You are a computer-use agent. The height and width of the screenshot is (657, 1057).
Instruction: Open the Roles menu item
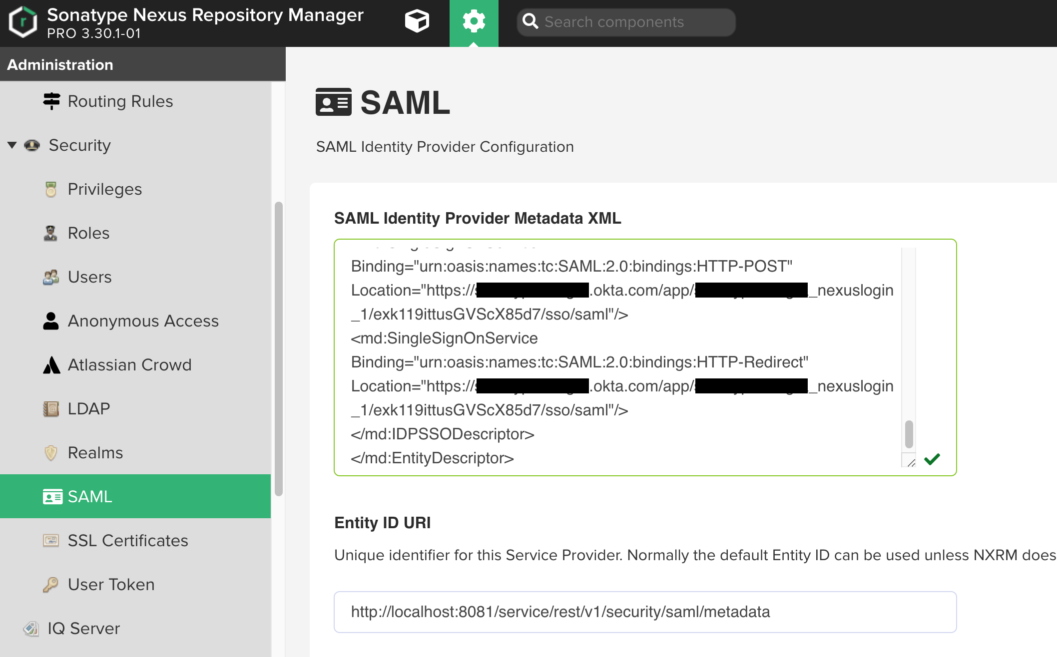point(88,233)
